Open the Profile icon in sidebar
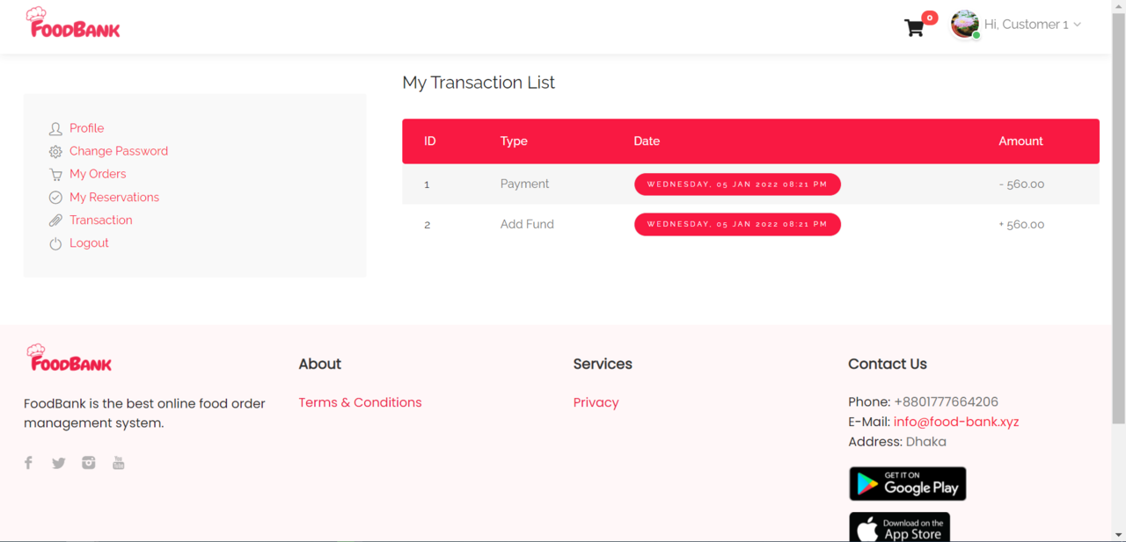The image size is (1126, 542). [55, 128]
